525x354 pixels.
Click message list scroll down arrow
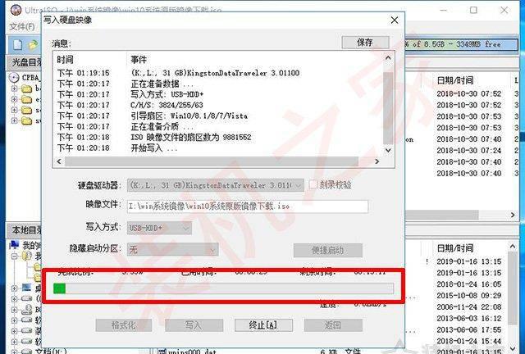tap(388, 151)
